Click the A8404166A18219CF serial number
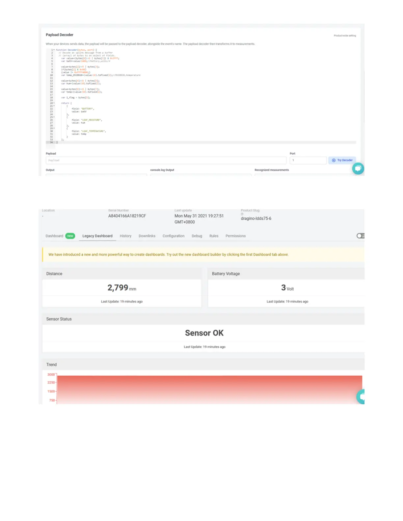 pos(127,216)
